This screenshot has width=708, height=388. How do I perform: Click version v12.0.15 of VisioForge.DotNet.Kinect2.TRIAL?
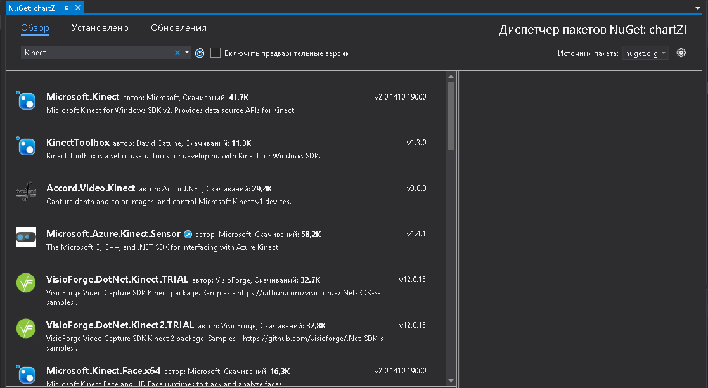tap(412, 325)
